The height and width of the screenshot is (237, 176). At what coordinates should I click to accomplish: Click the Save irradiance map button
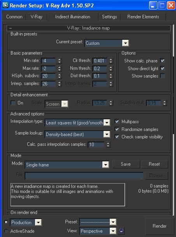tap(126, 164)
